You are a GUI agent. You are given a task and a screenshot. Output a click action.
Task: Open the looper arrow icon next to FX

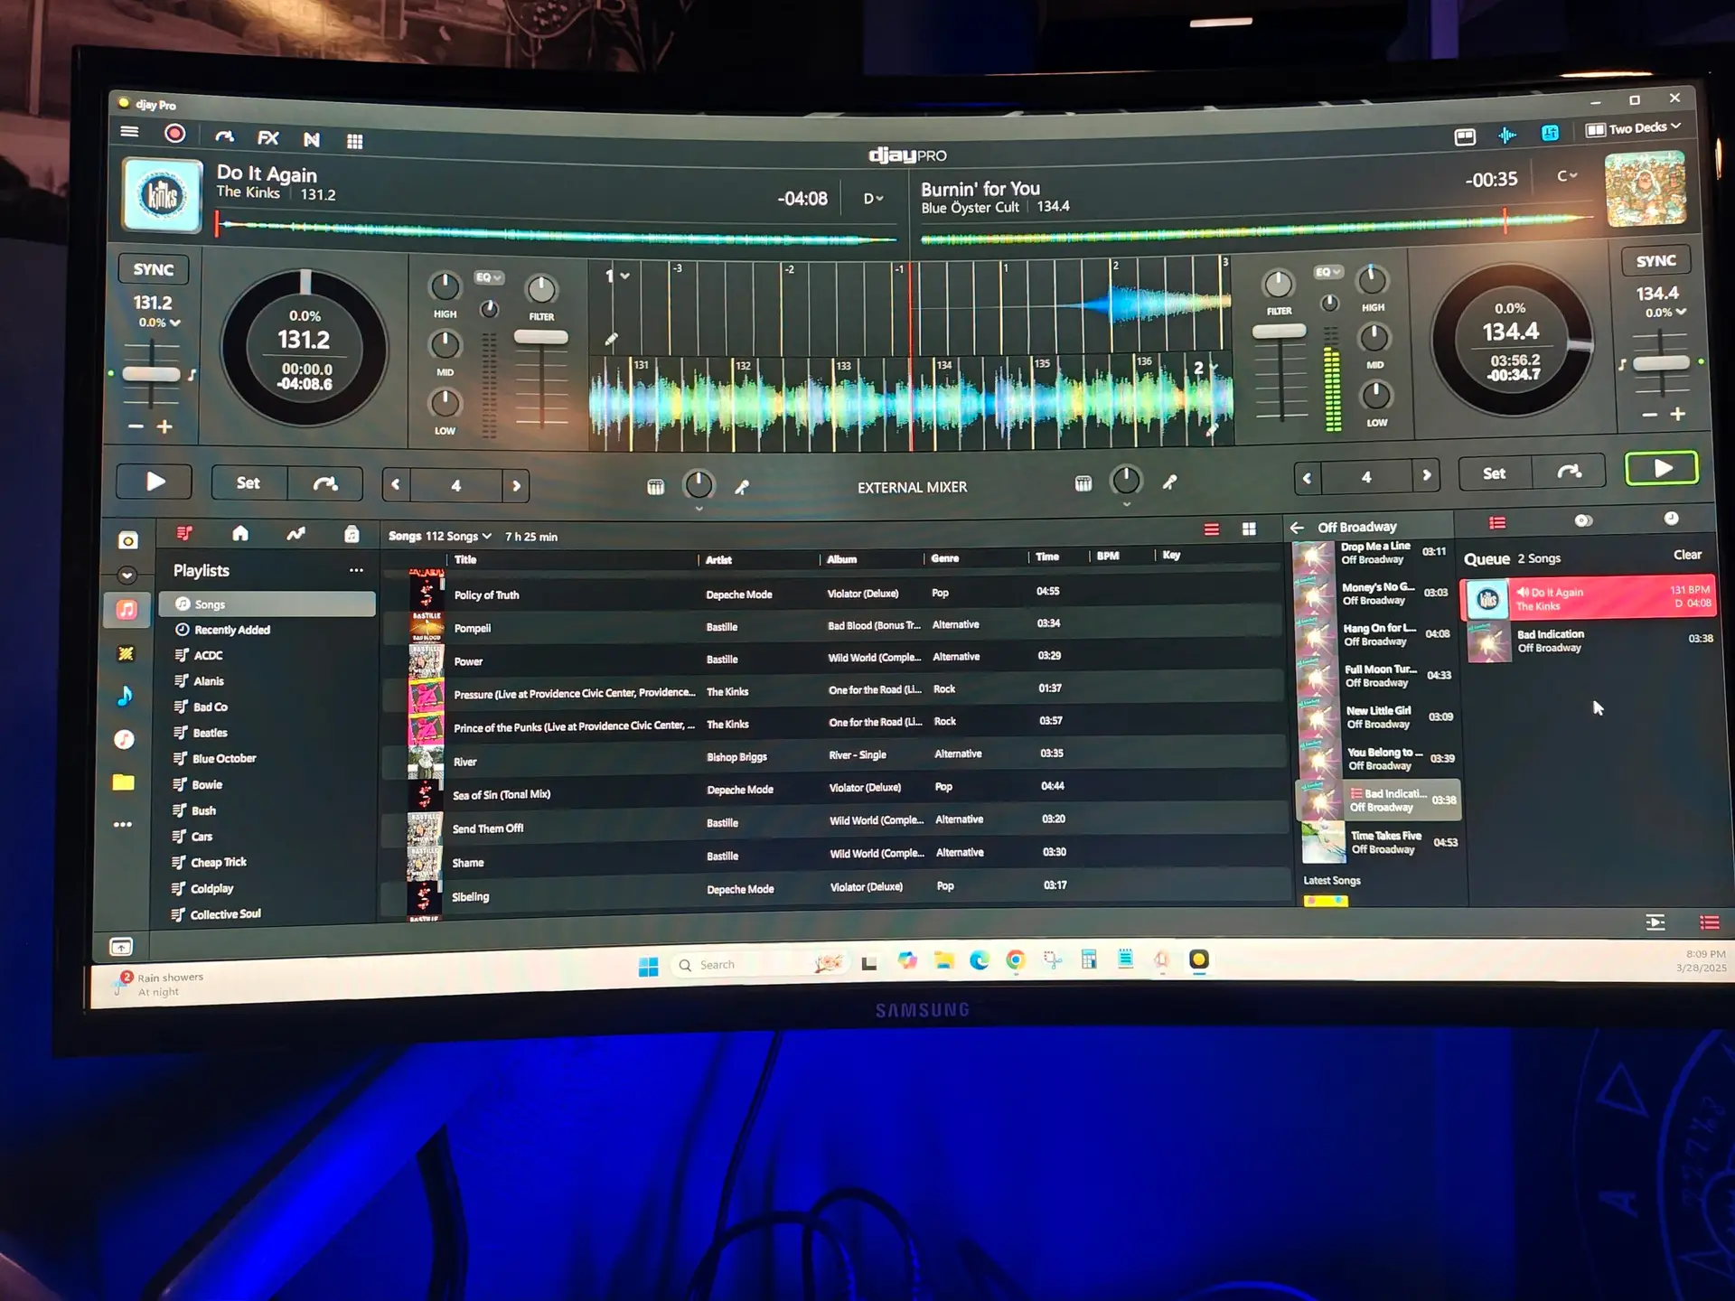(x=224, y=136)
